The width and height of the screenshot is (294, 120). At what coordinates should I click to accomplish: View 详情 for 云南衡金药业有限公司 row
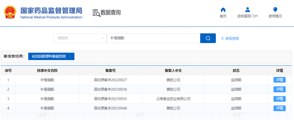tap(280, 99)
